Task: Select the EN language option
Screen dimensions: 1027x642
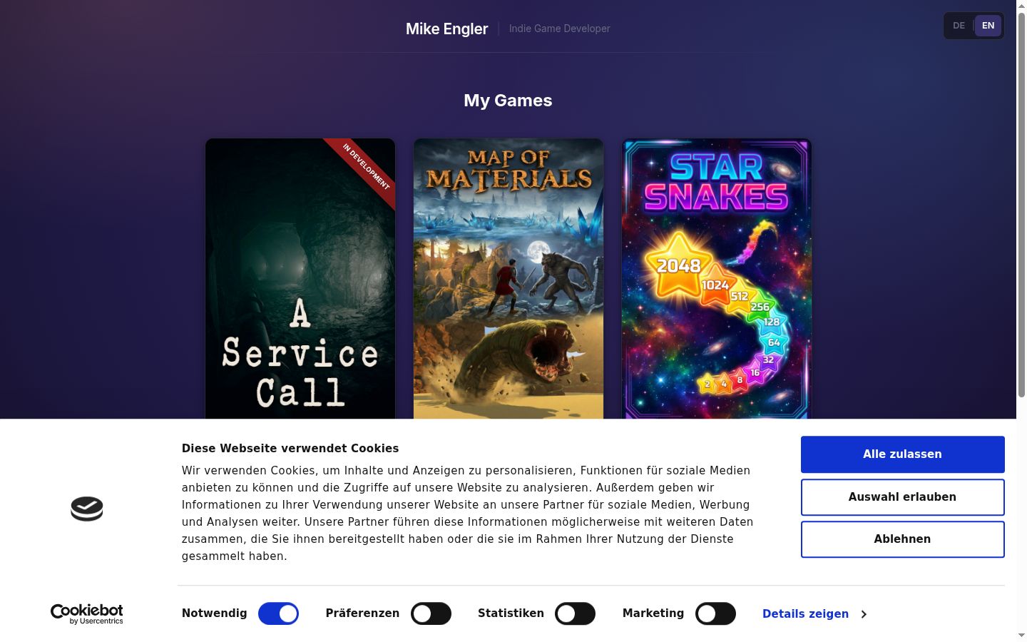Action: tap(988, 26)
